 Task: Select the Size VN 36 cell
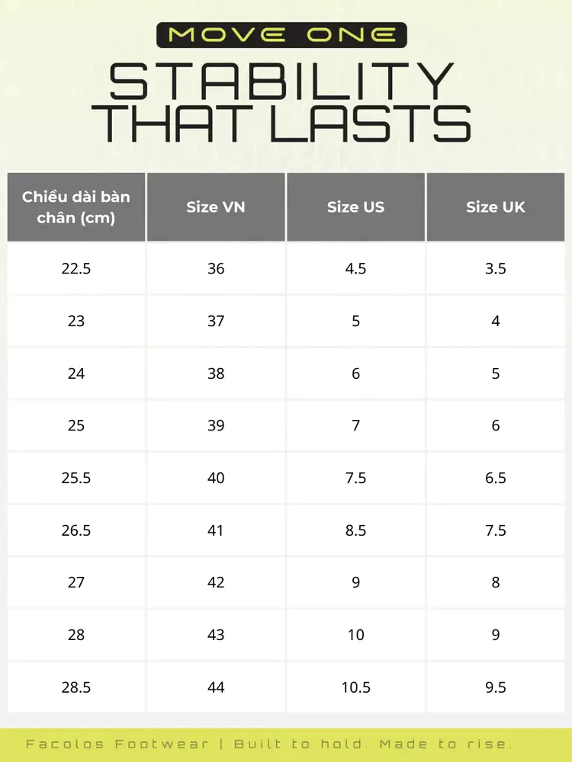tap(216, 268)
